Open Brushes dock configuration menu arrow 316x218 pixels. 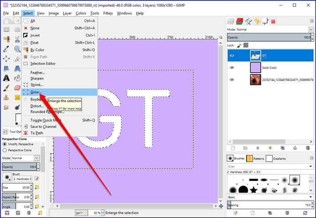click(311, 158)
